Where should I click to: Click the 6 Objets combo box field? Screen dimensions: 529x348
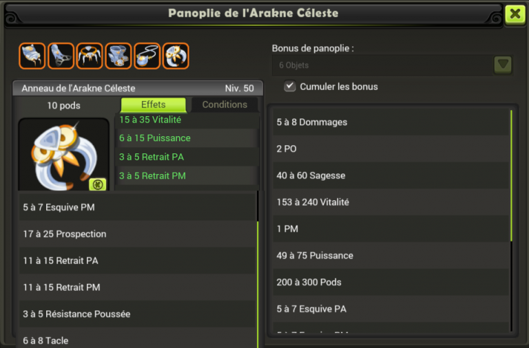click(x=383, y=65)
